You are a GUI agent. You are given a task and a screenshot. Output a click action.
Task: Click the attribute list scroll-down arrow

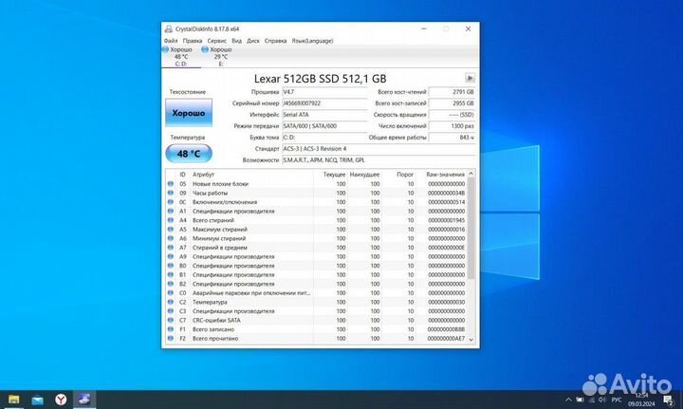click(471, 340)
